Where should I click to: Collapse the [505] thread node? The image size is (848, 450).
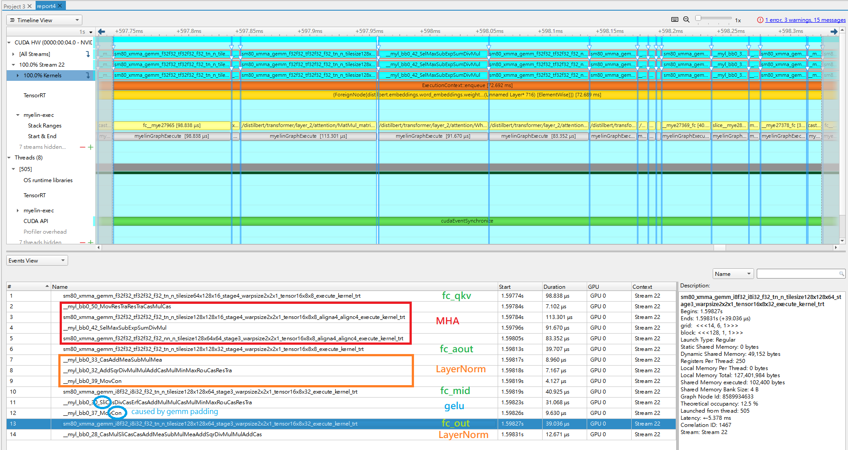(13, 169)
